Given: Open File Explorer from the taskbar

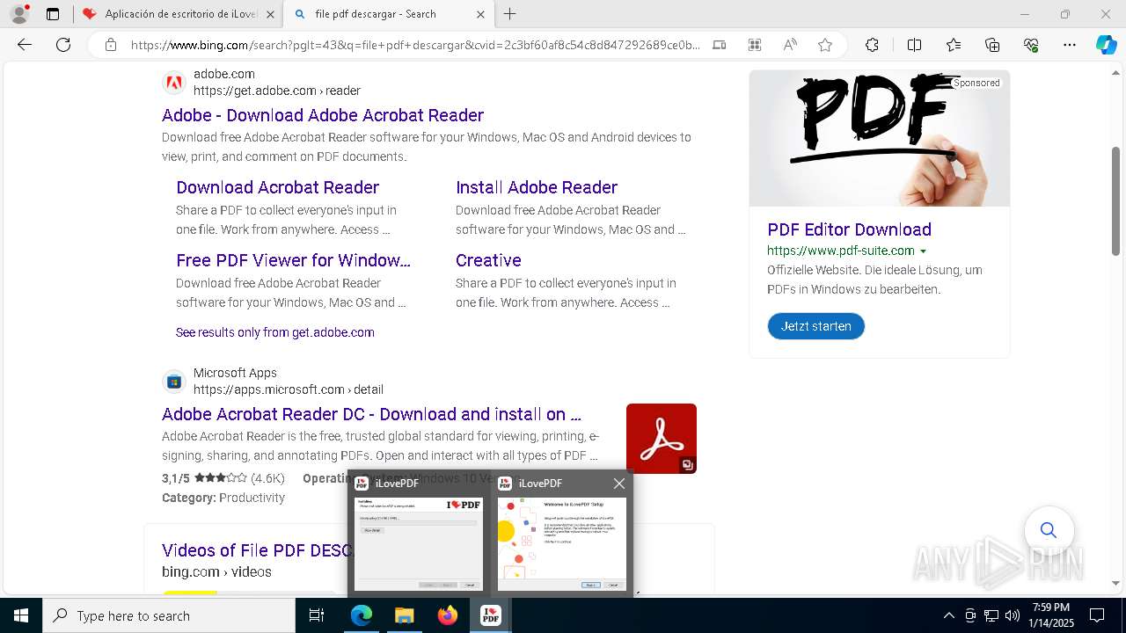Looking at the screenshot, I should coord(404,615).
